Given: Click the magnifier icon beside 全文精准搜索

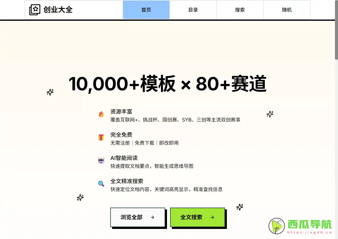Looking at the screenshot, I should 101,184.
